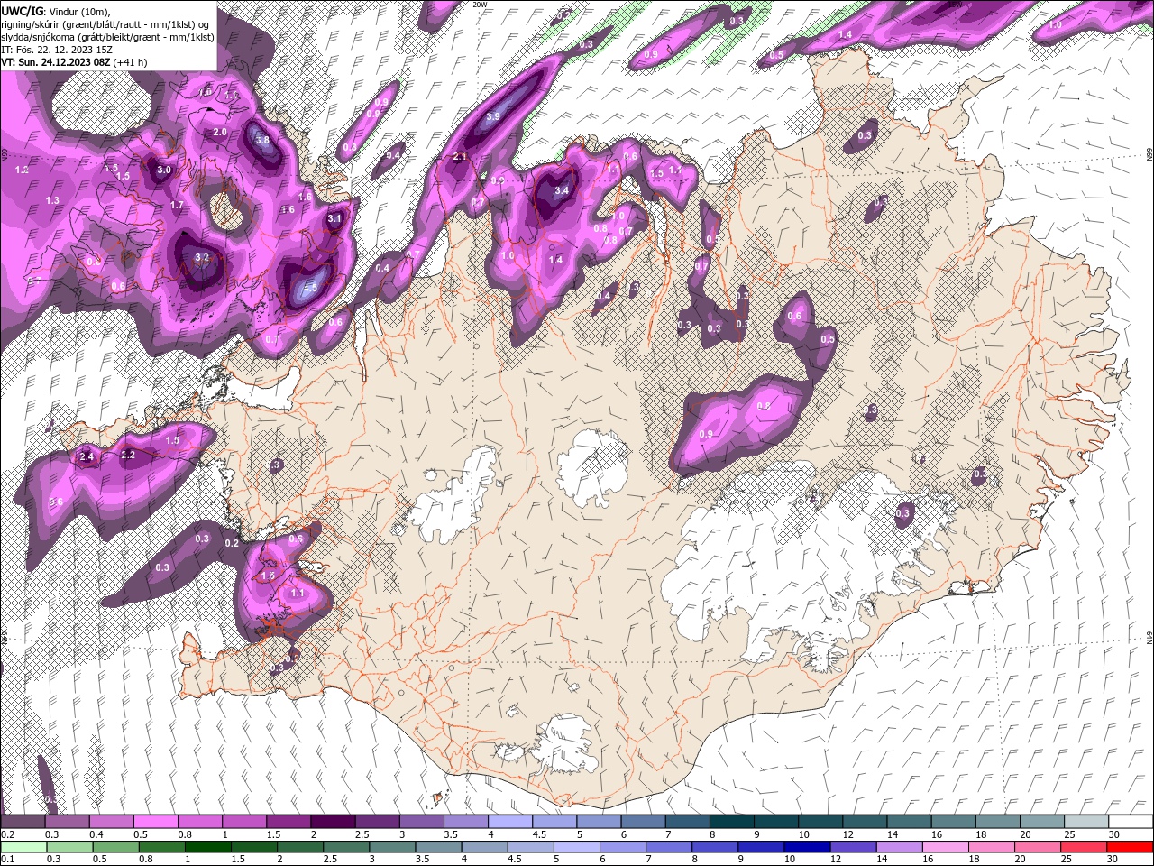Click the light periwinkle 4 snow legend swatch
This screenshot has width=1154, height=866.
pyautogui.click(x=509, y=822)
